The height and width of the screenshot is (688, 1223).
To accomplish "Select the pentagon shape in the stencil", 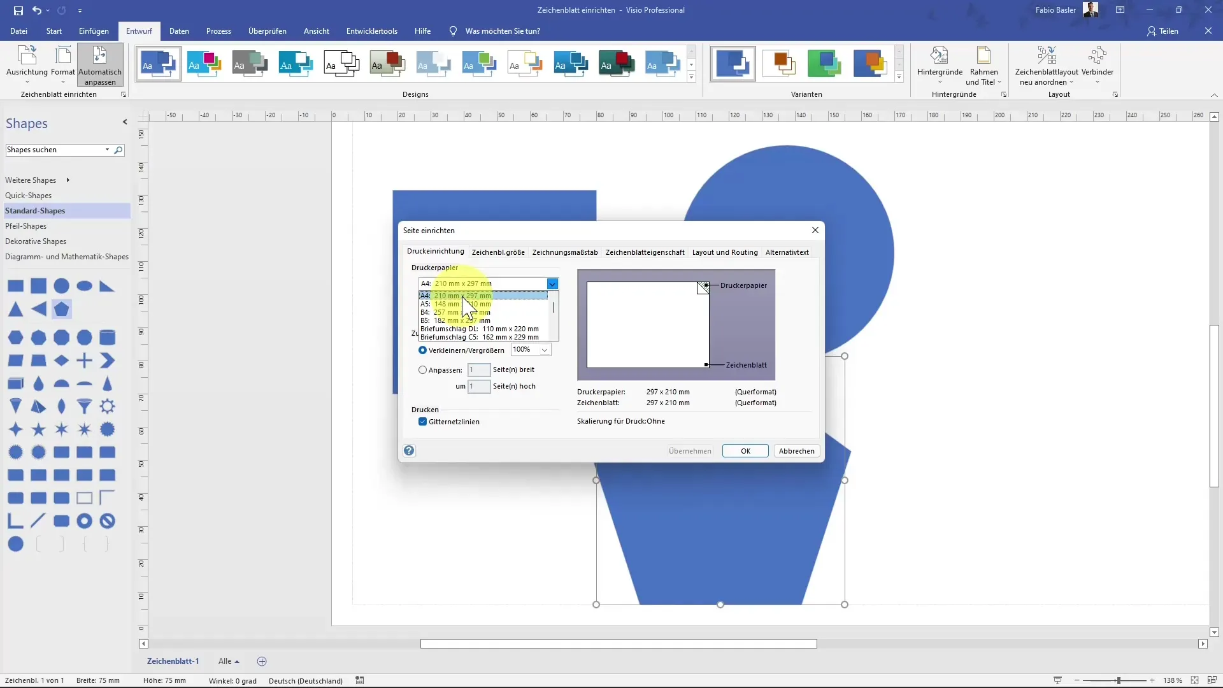I will click(62, 309).
